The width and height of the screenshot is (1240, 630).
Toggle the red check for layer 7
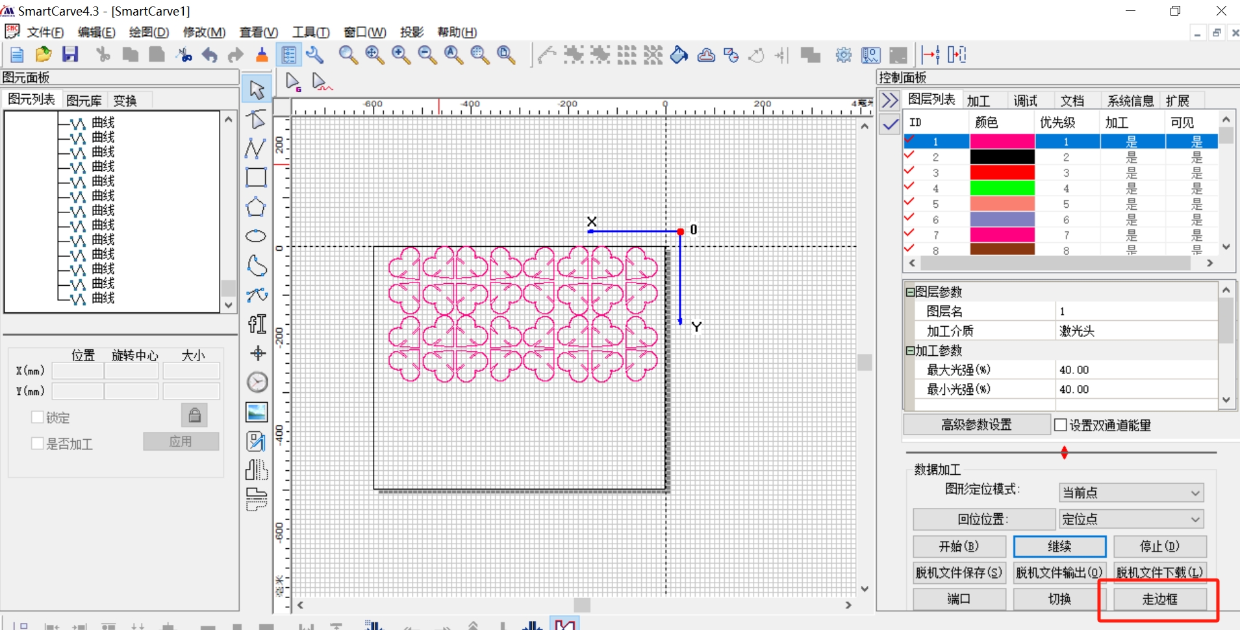click(x=909, y=233)
